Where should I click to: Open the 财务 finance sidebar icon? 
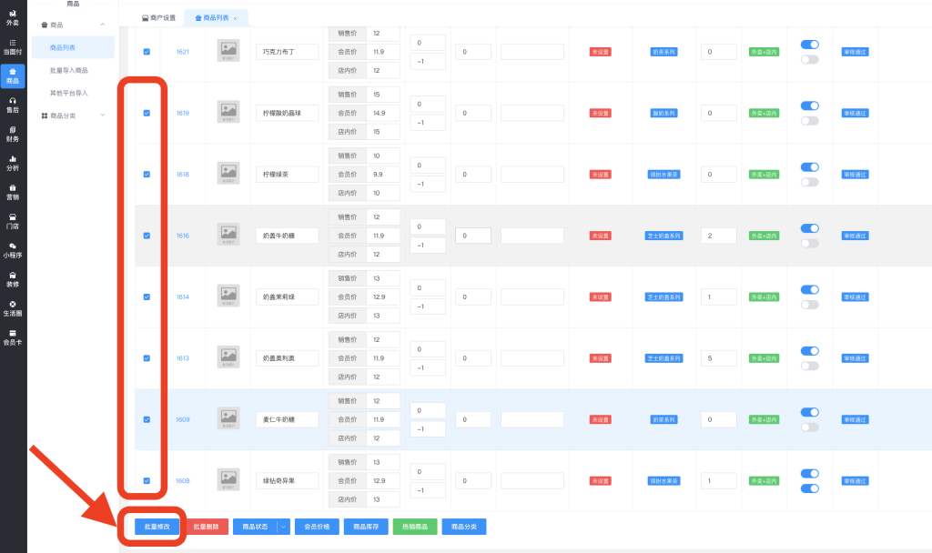click(x=13, y=135)
